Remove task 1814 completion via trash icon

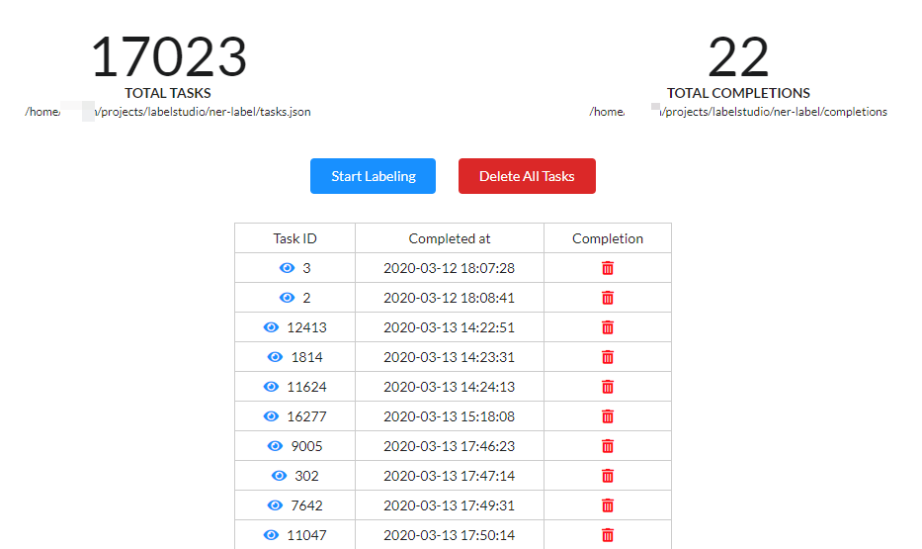(x=608, y=357)
